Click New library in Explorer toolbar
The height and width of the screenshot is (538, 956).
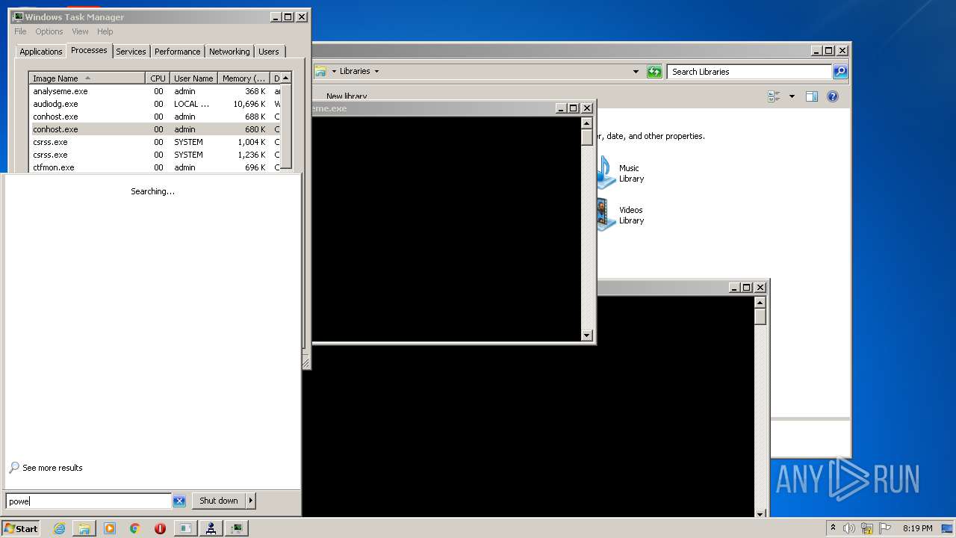pos(347,96)
